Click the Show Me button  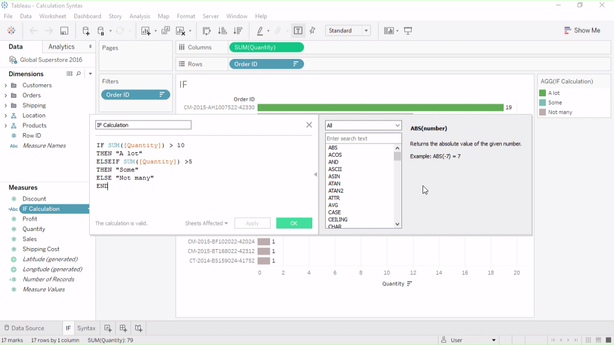(582, 30)
